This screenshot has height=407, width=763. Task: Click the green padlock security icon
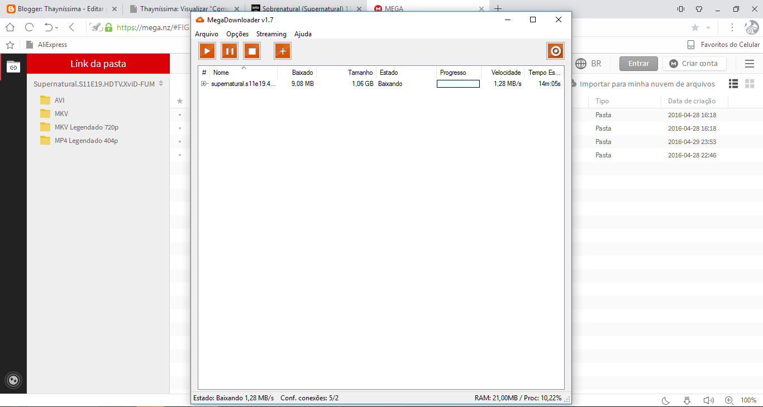click(x=108, y=27)
